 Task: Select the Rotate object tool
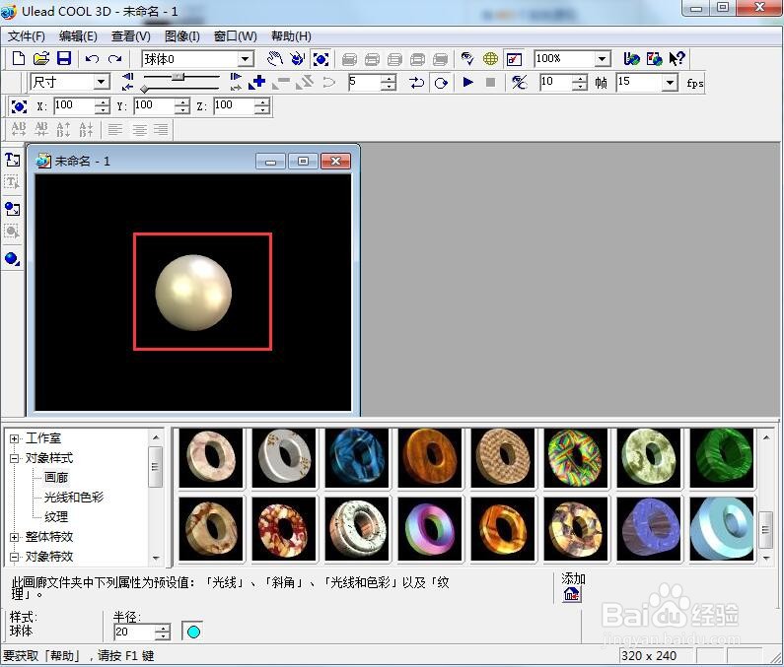point(297,59)
